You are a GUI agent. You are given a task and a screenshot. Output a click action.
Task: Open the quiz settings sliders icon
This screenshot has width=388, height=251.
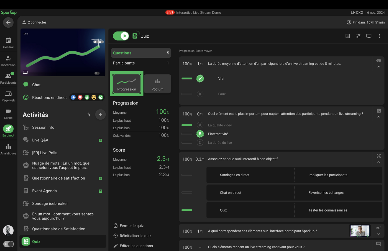click(x=358, y=36)
